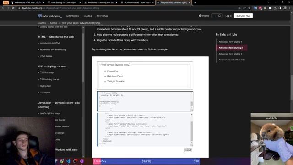Click the site lock icon in address bar
The image size is (293, 165).
[x=19, y=8]
